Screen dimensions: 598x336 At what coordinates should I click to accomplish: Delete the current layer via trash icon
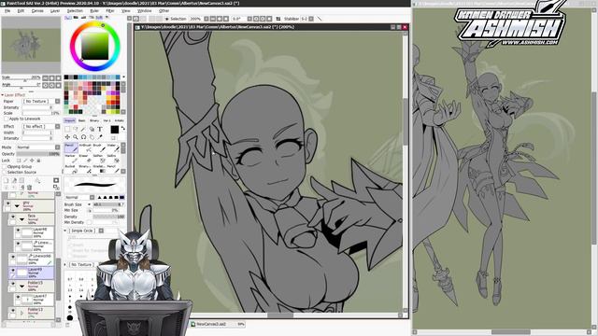(x=29, y=187)
